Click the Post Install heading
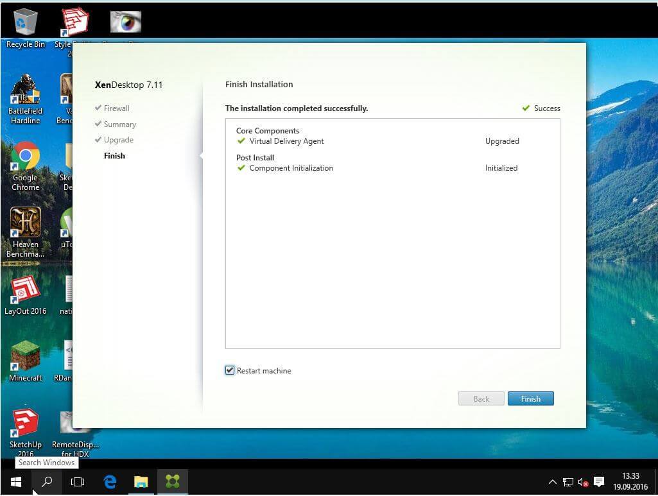This screenshot has width=658, height=496. (255, 157)
